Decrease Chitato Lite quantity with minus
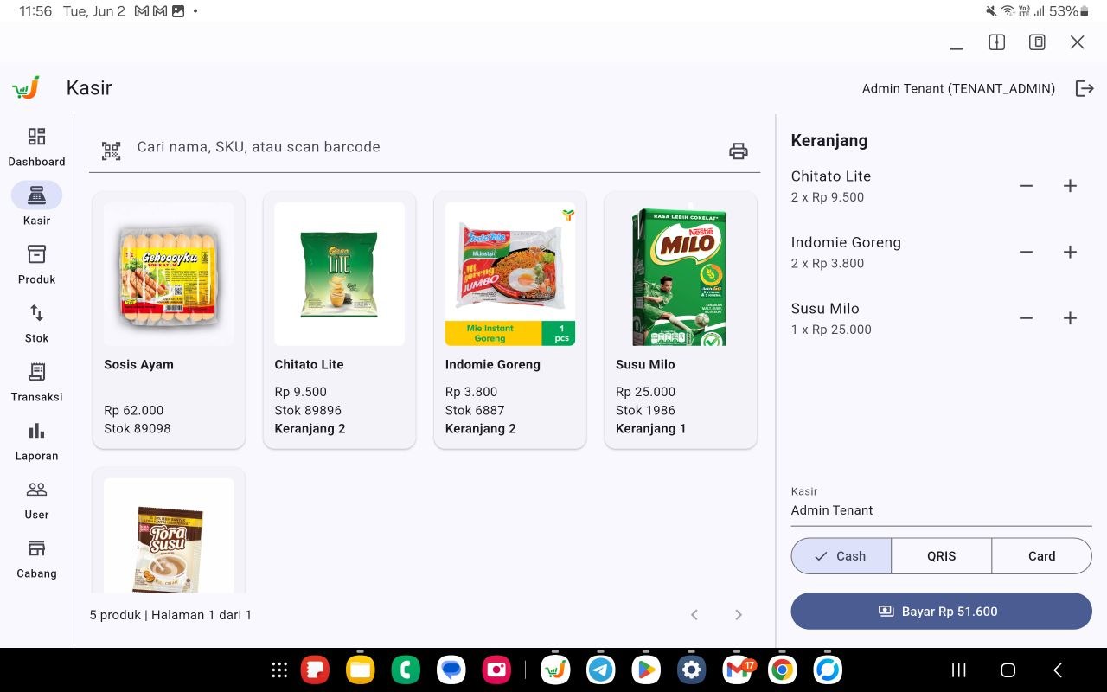This screenshot has height=692, width=1107. click(1026, 186)
